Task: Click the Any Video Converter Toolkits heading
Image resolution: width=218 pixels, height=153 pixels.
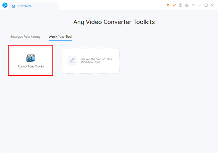Action: pyautogui.click(x=114, y=22)
